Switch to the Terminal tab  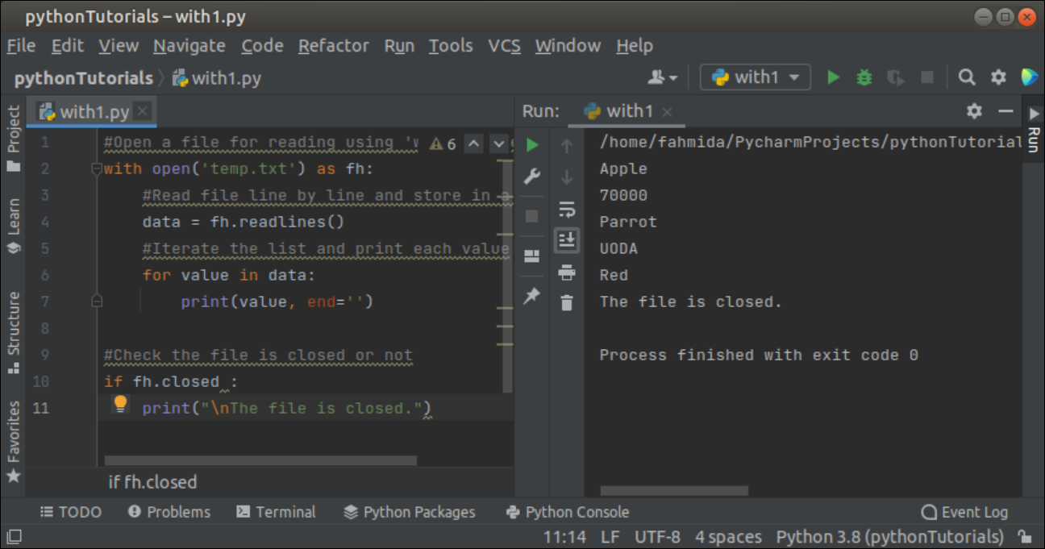(277, 511)
